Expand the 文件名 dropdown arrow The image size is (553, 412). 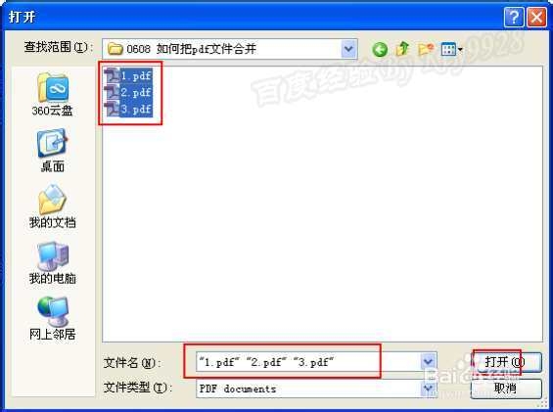click(428, 361)
